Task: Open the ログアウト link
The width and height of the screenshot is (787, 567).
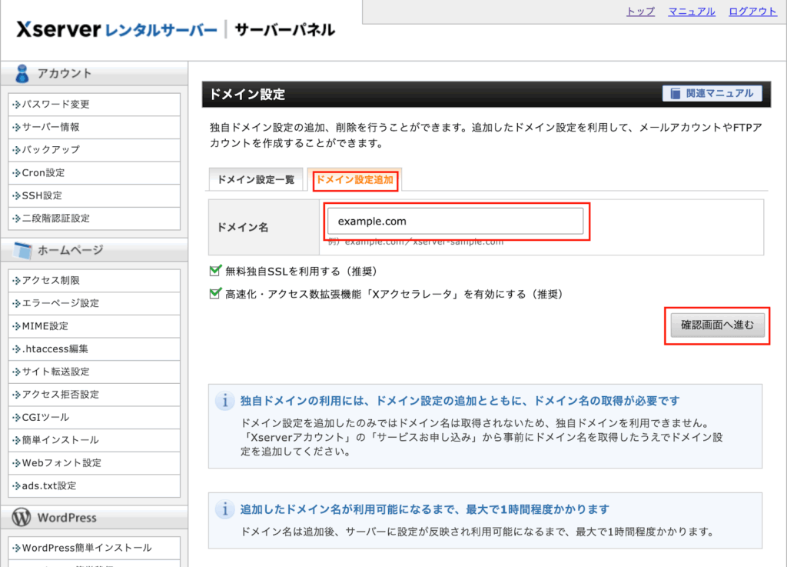Action: pos(752,11)
